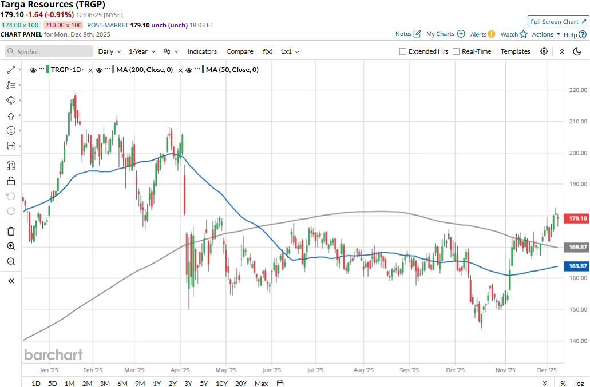Enable the Real-Time checkbox
590x387 pixels.
pos(456,51)
